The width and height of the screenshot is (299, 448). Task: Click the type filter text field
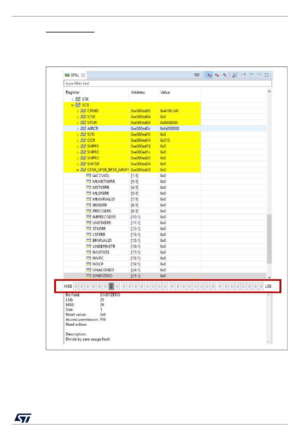click(x=168, y=83)
